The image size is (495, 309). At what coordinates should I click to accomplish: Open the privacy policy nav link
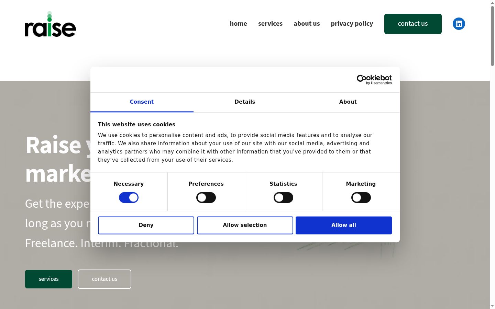(352, 24)
